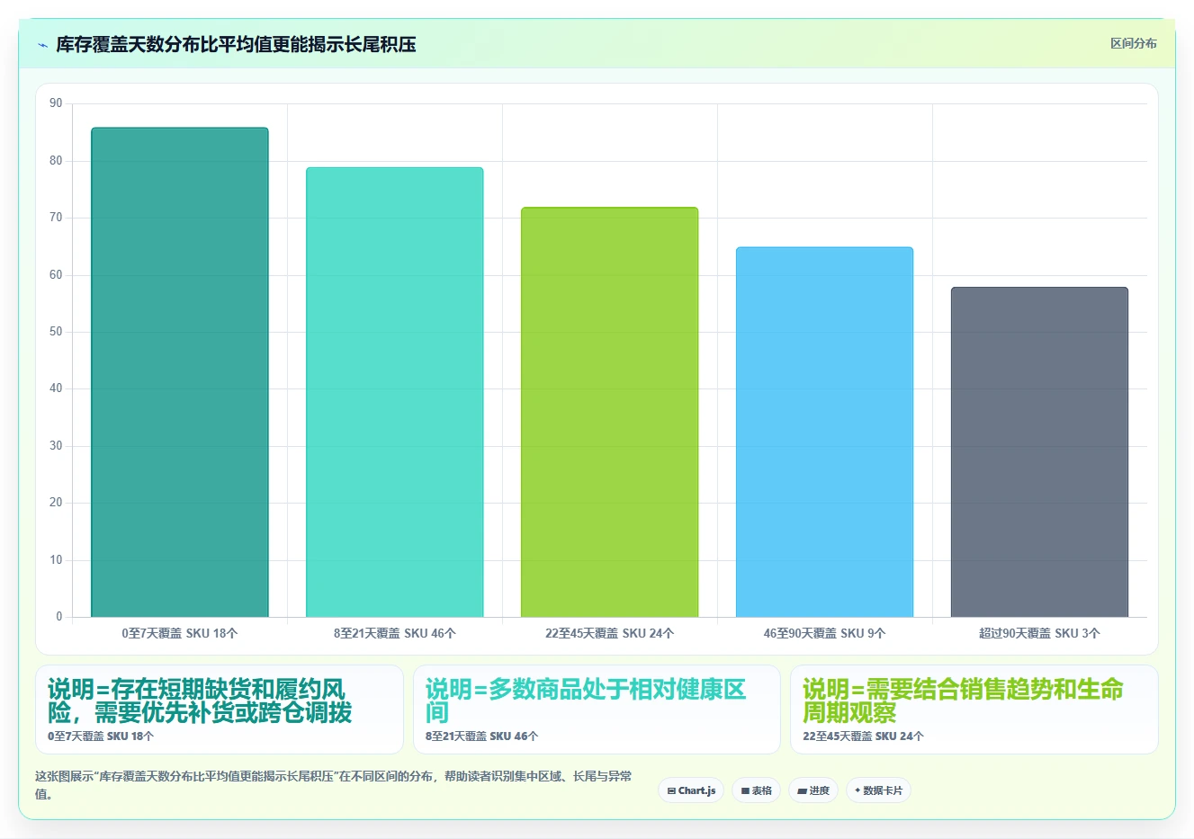1194x839 pixels.
Task: Click the dark teal bar for 0至7天覆盖
Action: [180, 372]
